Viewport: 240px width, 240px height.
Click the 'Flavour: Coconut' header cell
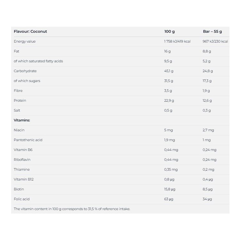[30, 31]
